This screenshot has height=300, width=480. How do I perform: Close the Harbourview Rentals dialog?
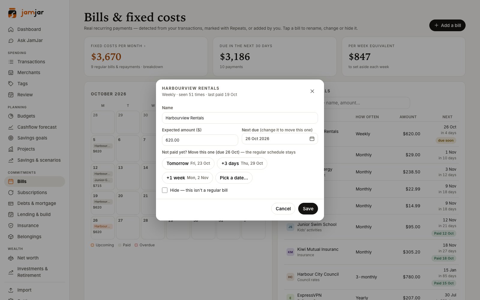pyautogui.click(x=312, y=91)
